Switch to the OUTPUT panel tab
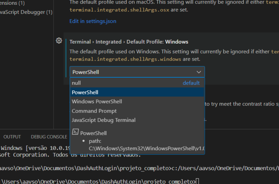 (12, 137)
